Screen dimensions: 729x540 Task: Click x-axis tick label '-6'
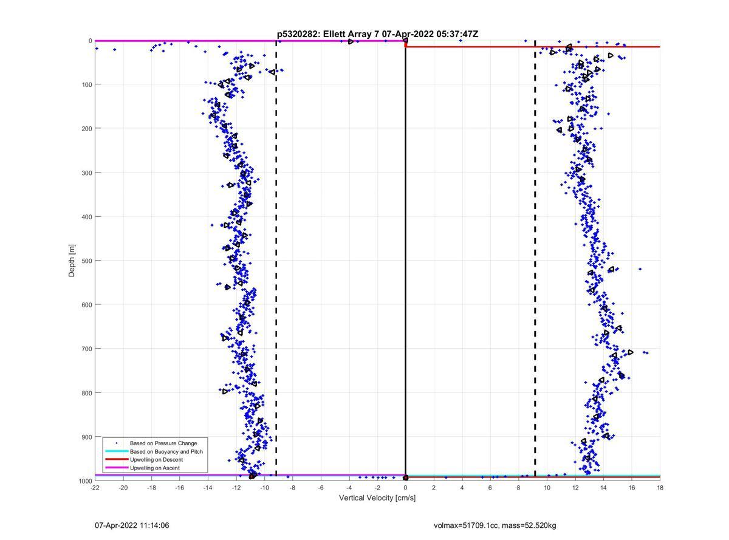pyautogui.click(x=321, y=487)
